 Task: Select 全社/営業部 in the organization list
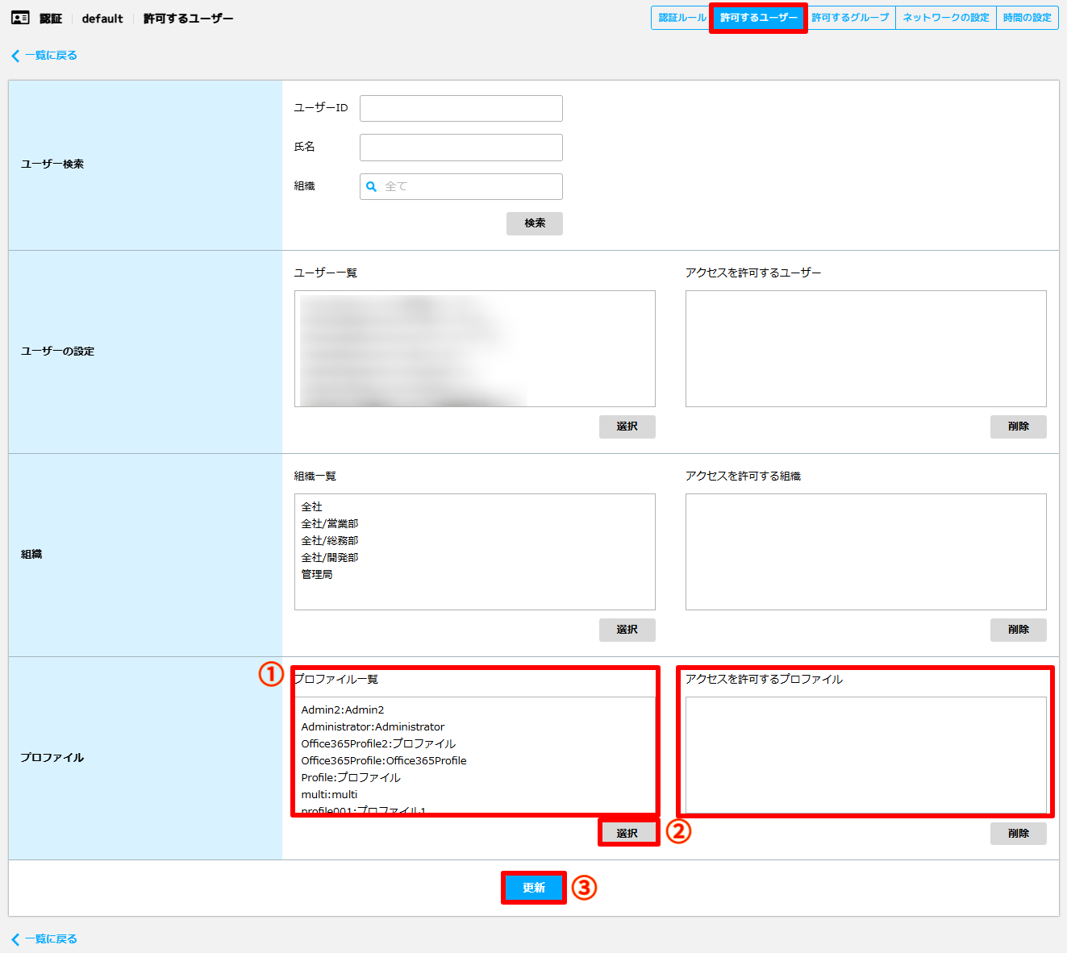[x=330, y=524]
